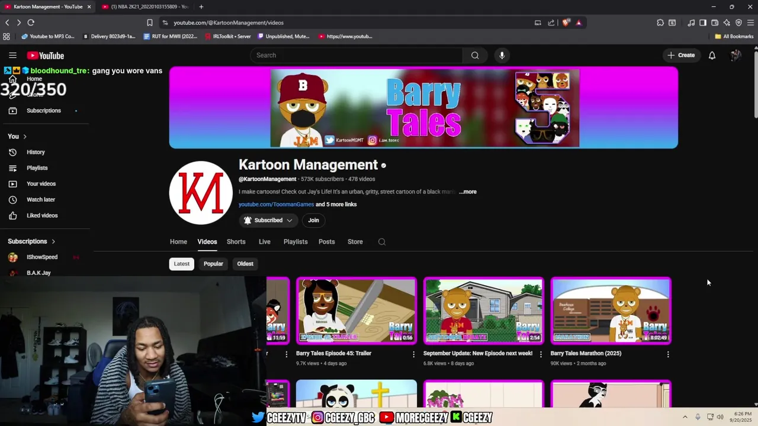
Task: Open the Kartoon Management channel avatar
Action: [x=201, y=193]
